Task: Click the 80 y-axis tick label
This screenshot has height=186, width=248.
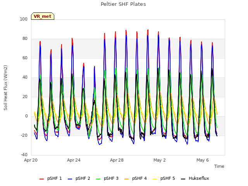Action: (x=25, y=39)
